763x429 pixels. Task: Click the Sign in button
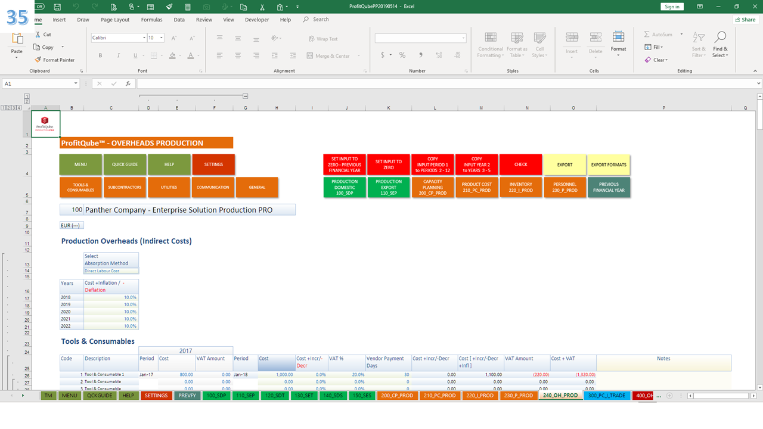pyautogui.click(x=672, y=7)
